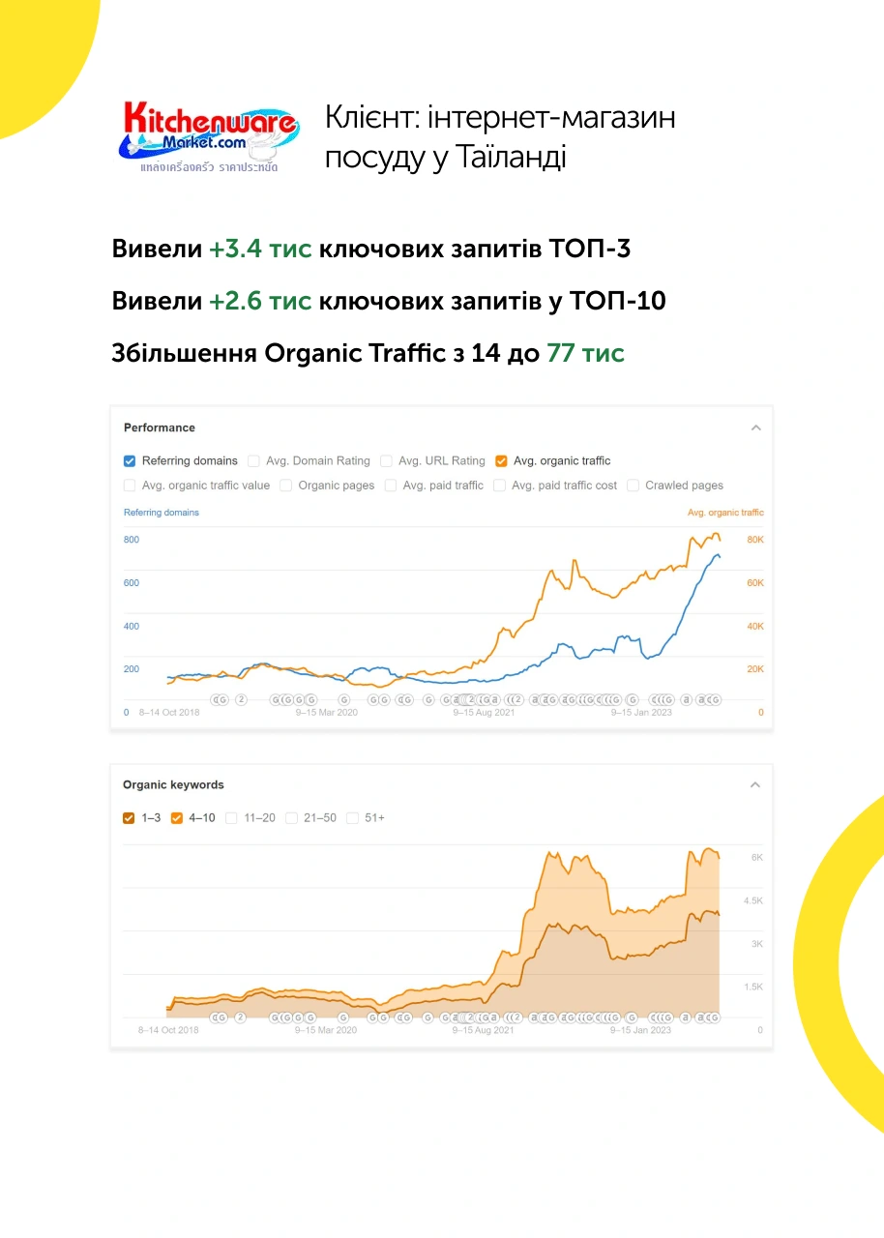Toggle the 4–10 keyword position filter
884x1238 pixels.
coord(177,818)
